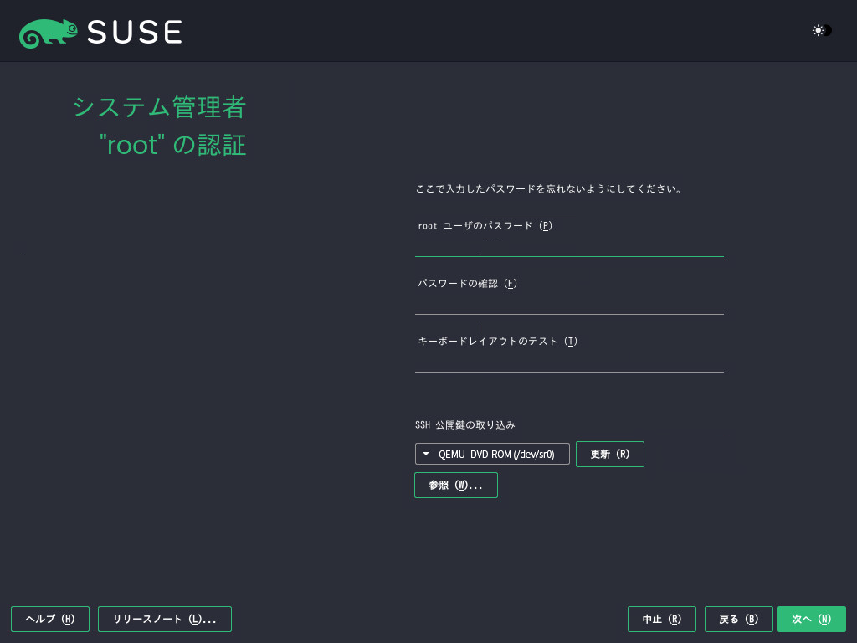
Task: Click the パスワードの確認 (F) label
Action: pos(468,283)
